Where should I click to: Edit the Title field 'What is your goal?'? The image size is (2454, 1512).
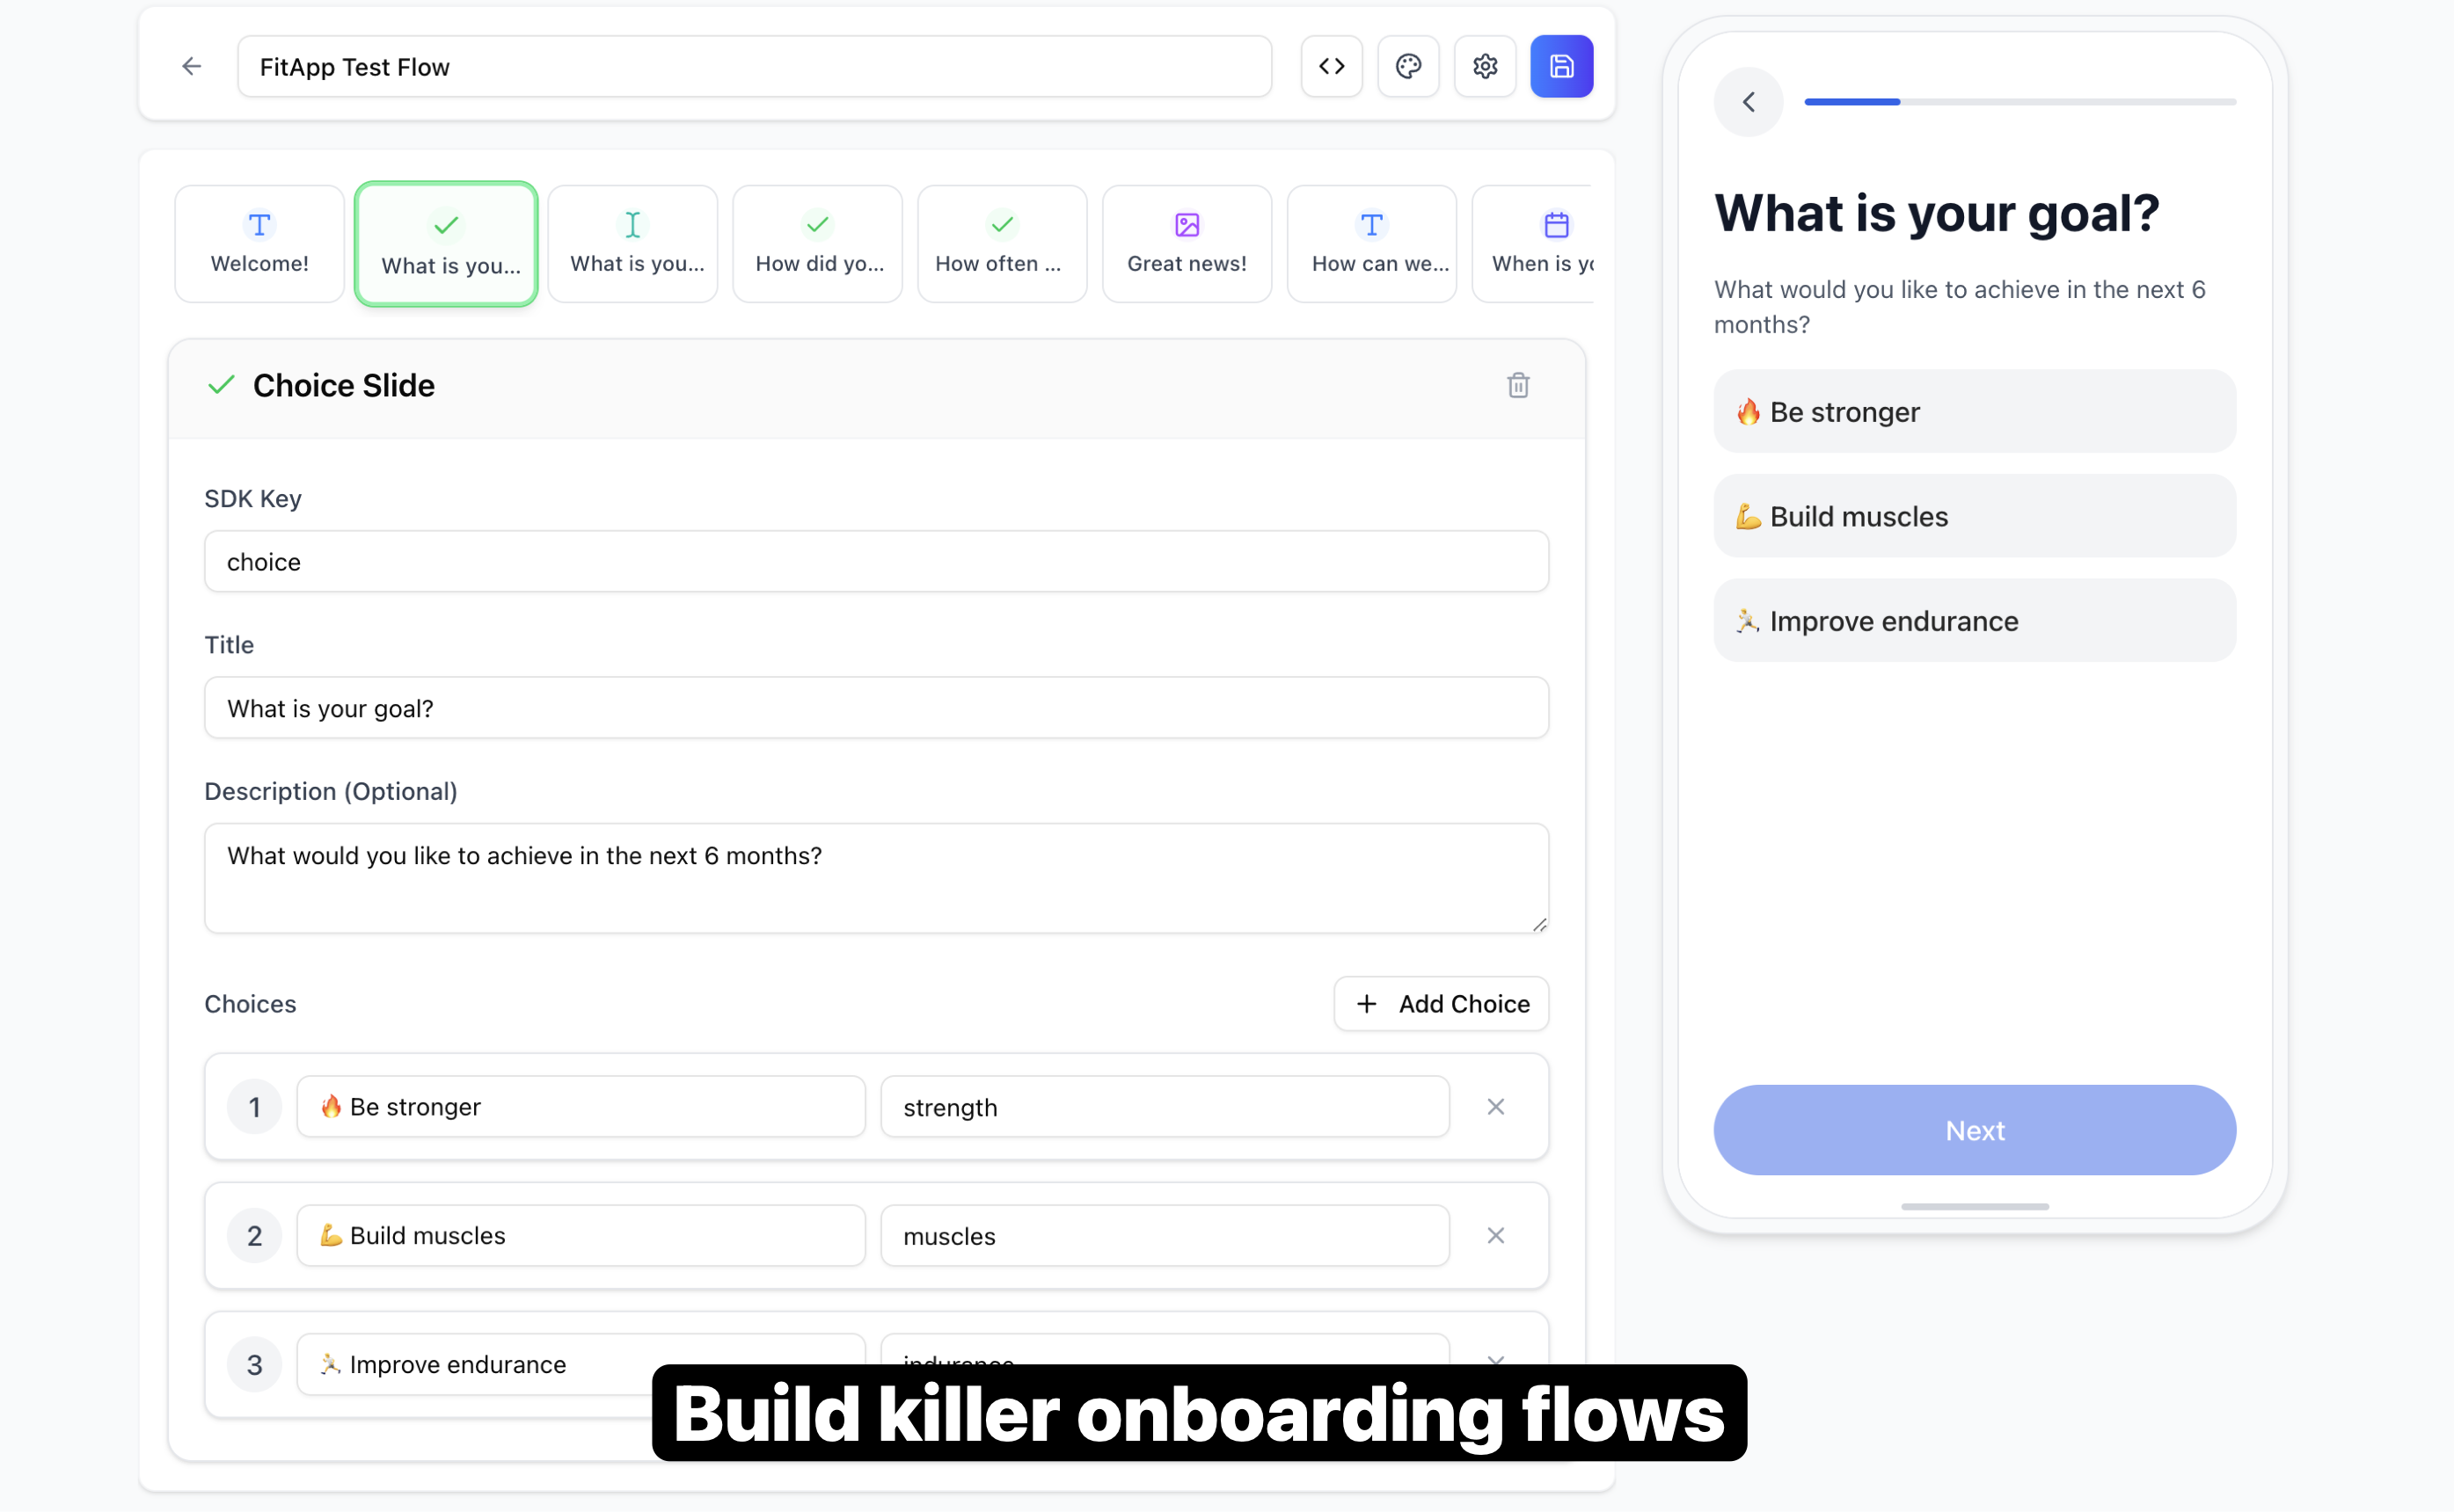click(x=876, y=709)
